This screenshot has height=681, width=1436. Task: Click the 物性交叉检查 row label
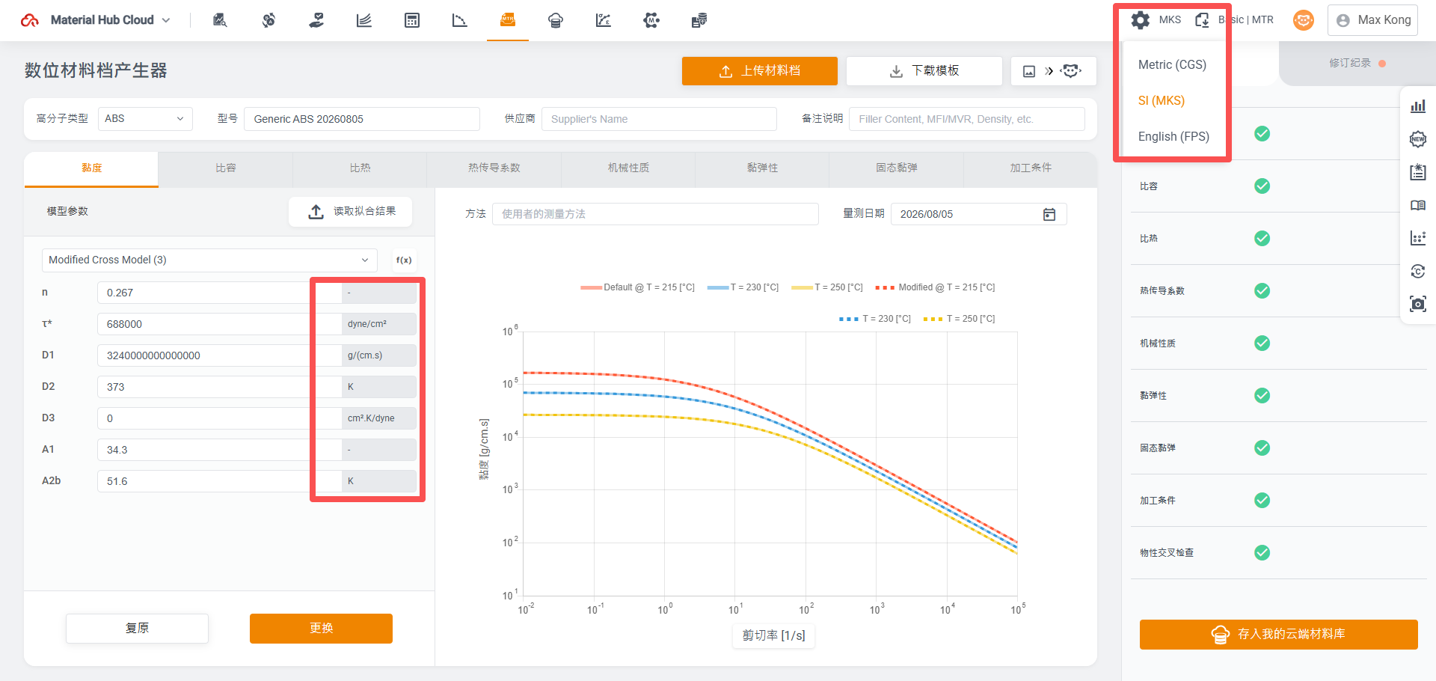pyautogui.click(x=1167, y=553)
